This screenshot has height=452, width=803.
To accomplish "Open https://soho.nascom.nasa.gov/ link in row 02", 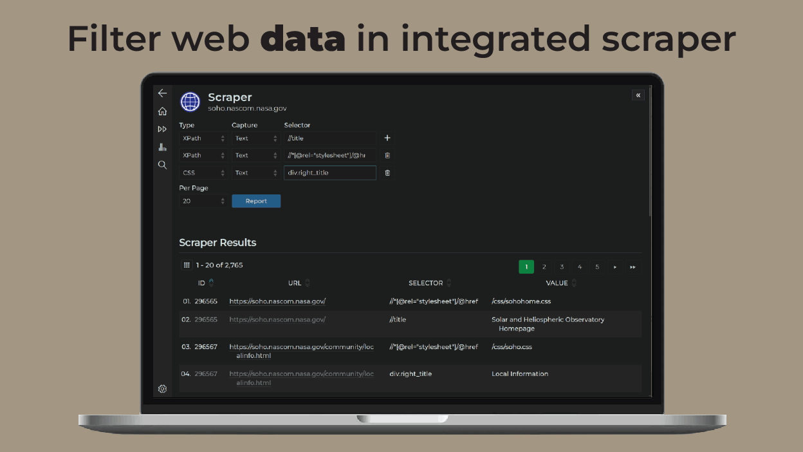I will [x=277, y=319].
